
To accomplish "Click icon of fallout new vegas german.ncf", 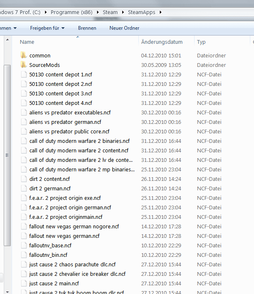I will [24, 236].
